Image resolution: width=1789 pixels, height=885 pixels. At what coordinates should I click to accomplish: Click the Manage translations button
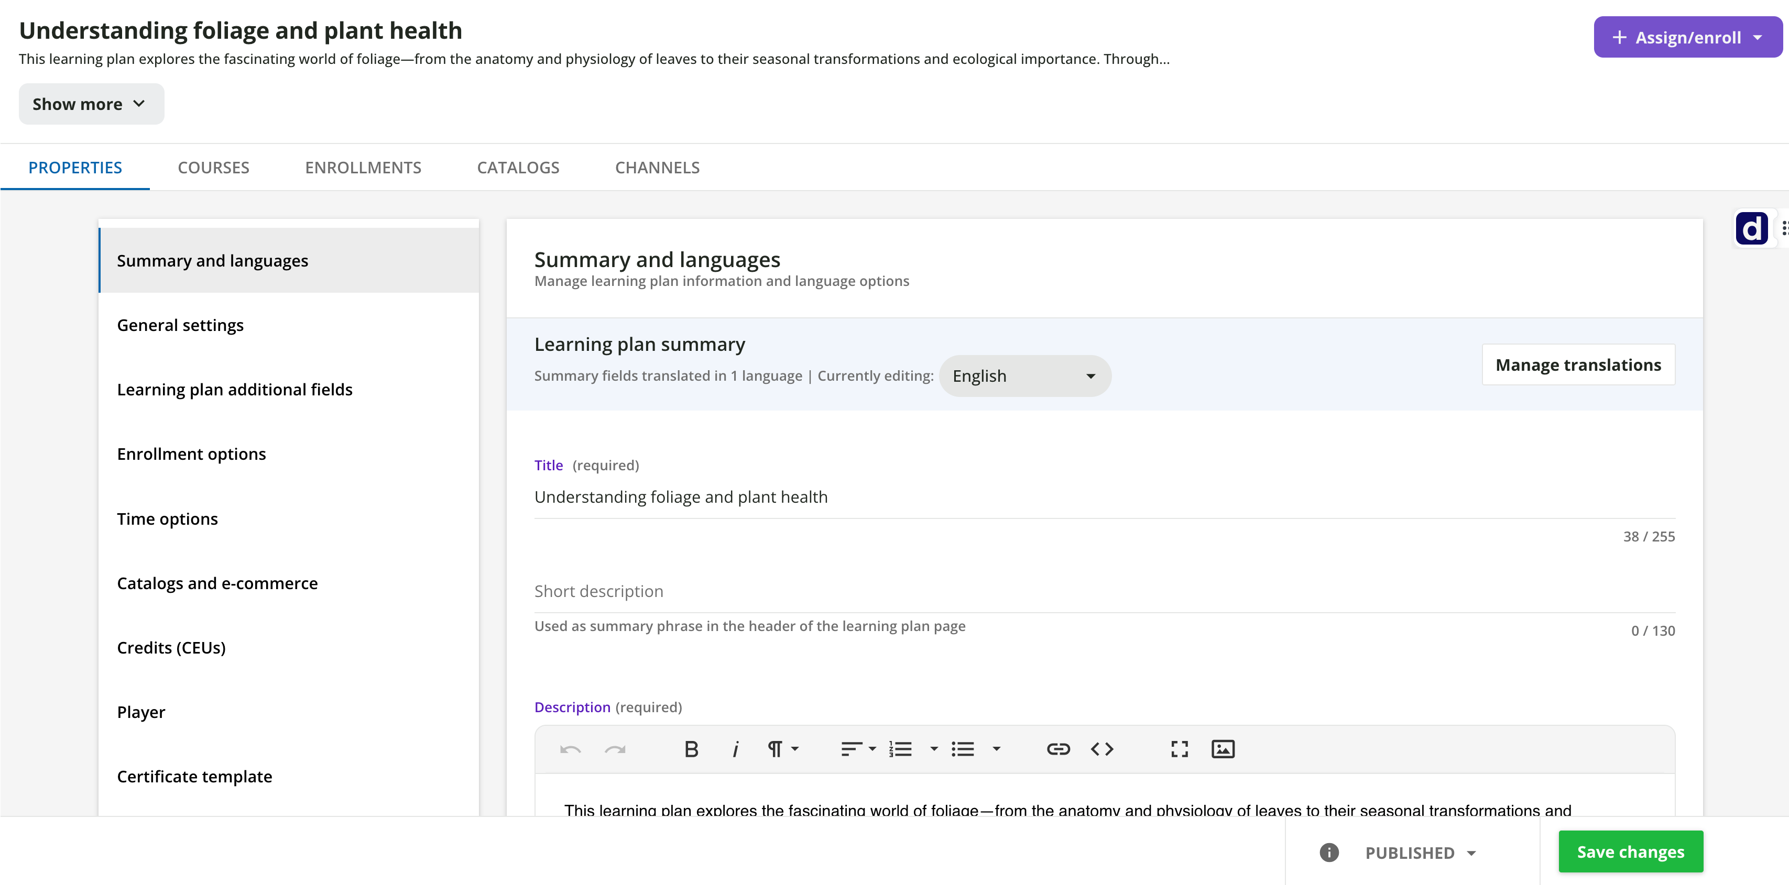(x=1578, y=364)
